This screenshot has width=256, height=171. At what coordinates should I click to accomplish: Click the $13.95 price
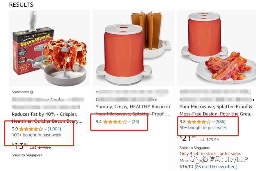coord(20,146)
